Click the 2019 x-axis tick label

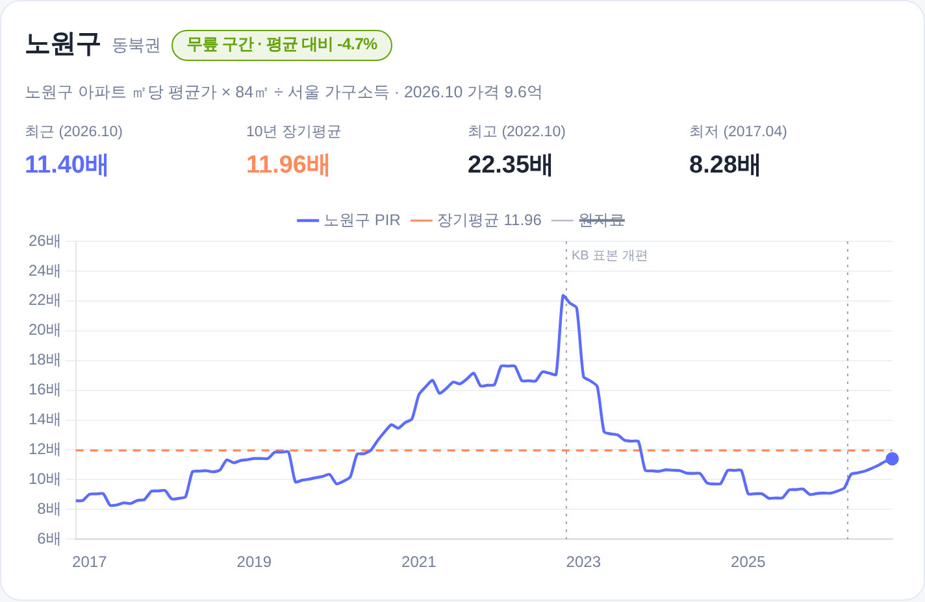point(254,562)
